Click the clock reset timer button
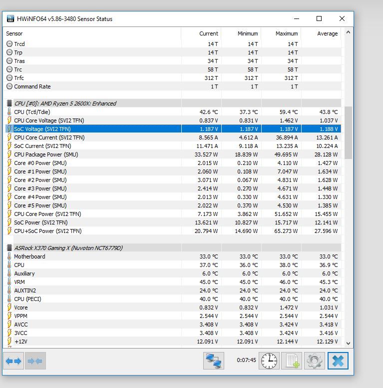 (269, 361)
